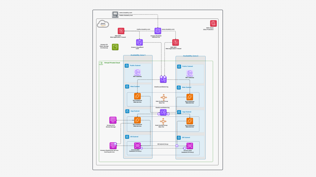Viewport: 316px width, 177px height.
Task: Click lock icon of Zone 1 Web Subnet
Action: pyautogui.click(x=127, y=86)
